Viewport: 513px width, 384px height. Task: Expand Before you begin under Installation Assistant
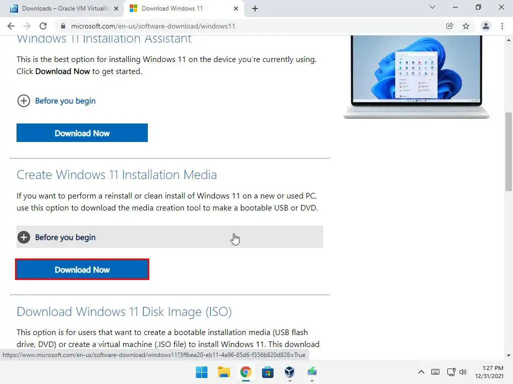(x=56, y=100)
